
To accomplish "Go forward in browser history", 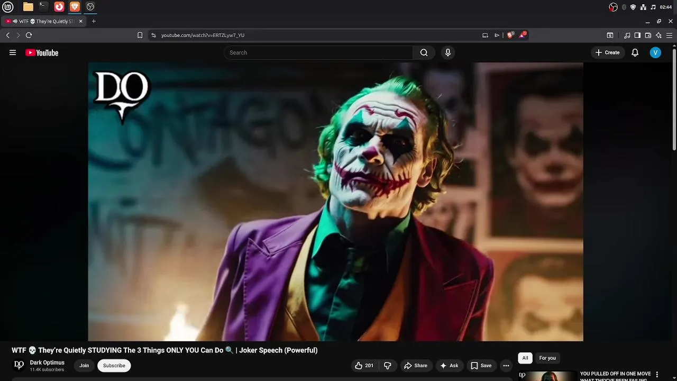I will tap(18, 35).
